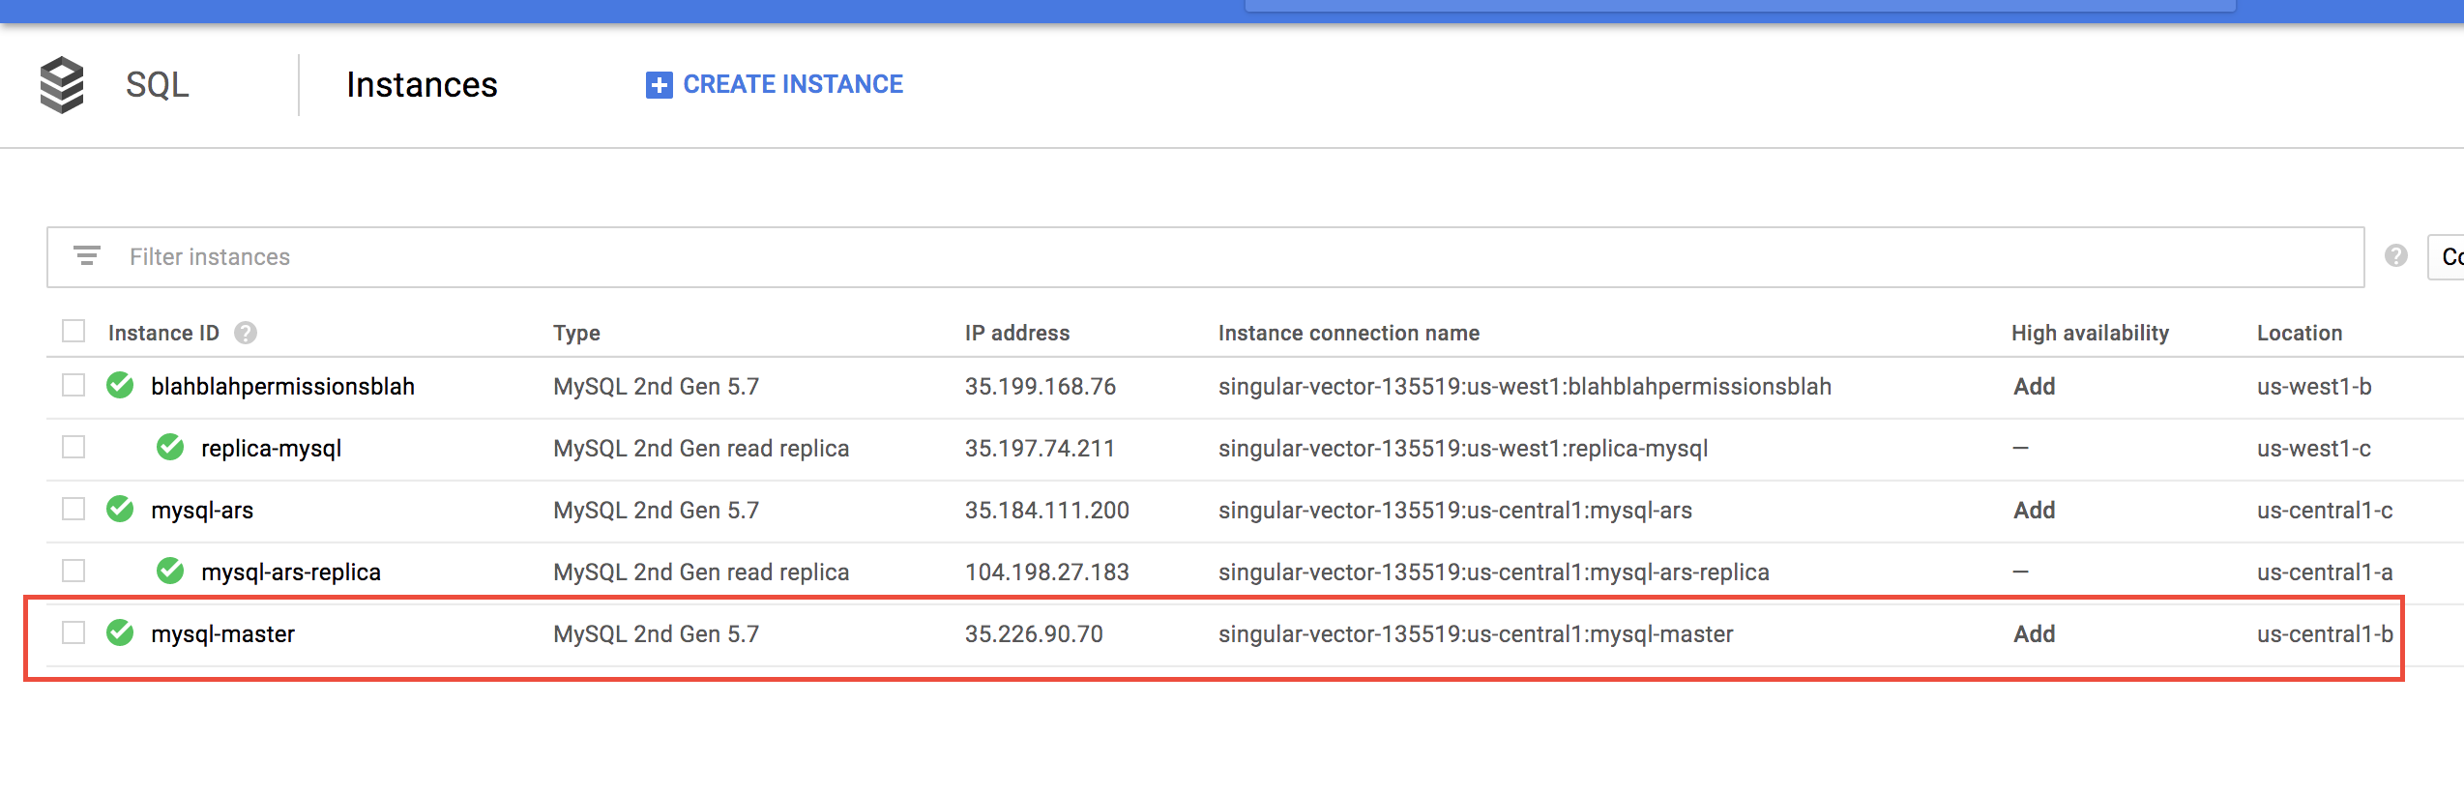Click Instance connection name column header

[1349, 333]
